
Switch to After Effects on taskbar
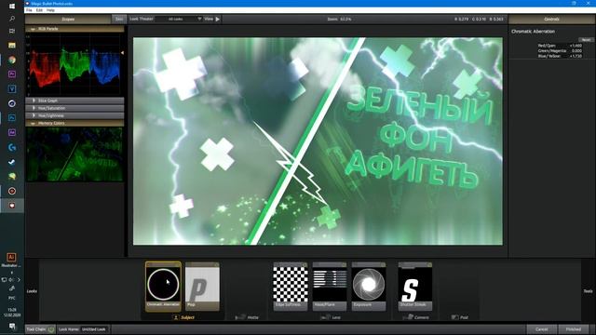point(12,132)
